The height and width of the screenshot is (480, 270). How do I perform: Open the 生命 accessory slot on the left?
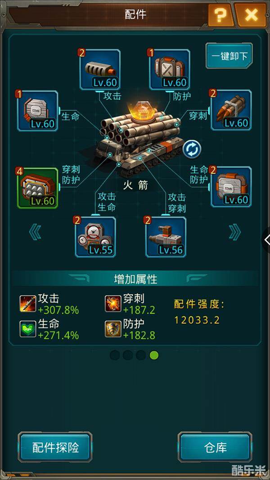(x=37, y=111)
